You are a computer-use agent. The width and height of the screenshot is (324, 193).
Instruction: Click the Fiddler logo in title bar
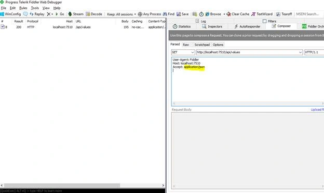coord(2,2)
